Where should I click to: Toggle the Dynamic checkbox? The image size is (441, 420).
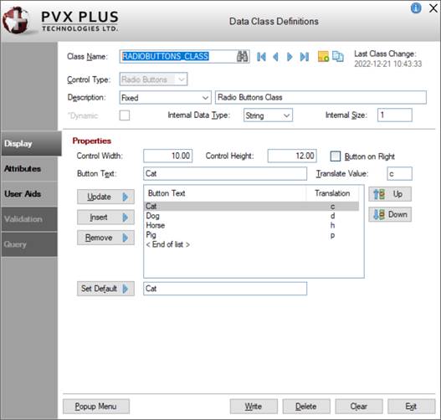pyautogui.click(x=125, y=115)
